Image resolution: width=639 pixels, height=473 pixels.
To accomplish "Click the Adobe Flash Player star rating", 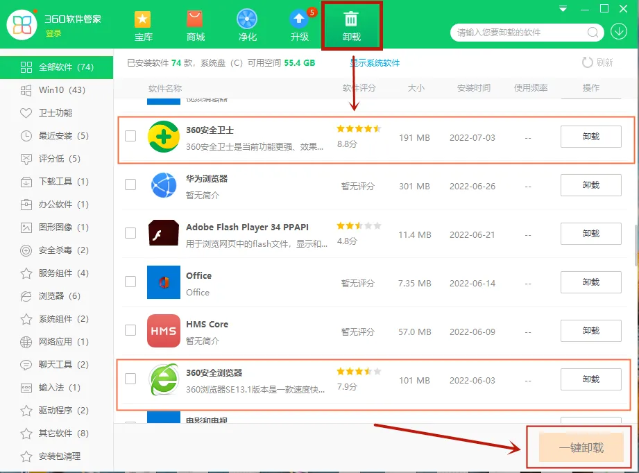I will pyautogui.click(x=359, y=225).
